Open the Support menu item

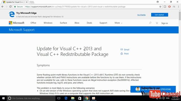pyautogui.click(x=103, y=23)
